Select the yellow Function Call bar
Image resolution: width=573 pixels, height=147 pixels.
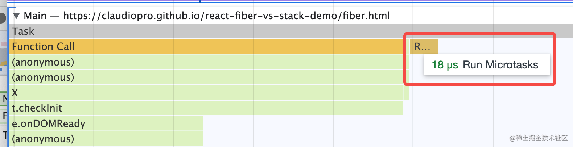point(207,46)
